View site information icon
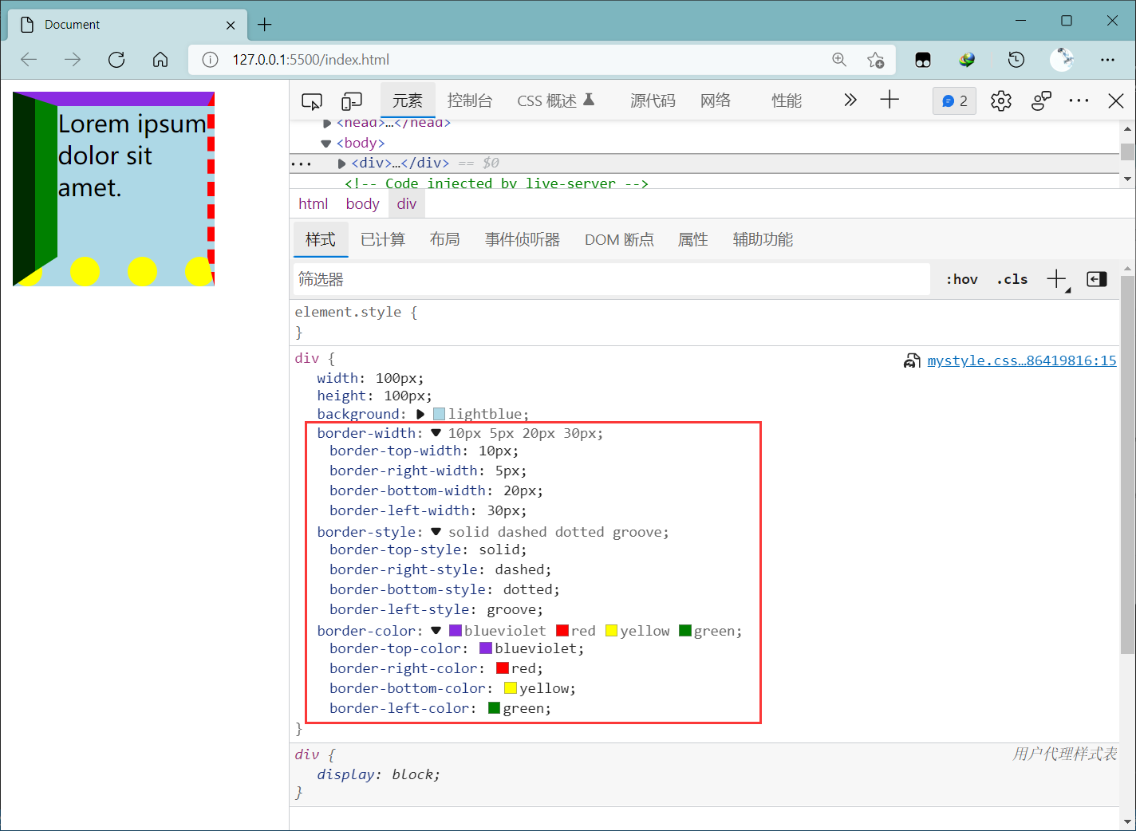Viewport: 1136px width, 831px height. click(210, 60)
